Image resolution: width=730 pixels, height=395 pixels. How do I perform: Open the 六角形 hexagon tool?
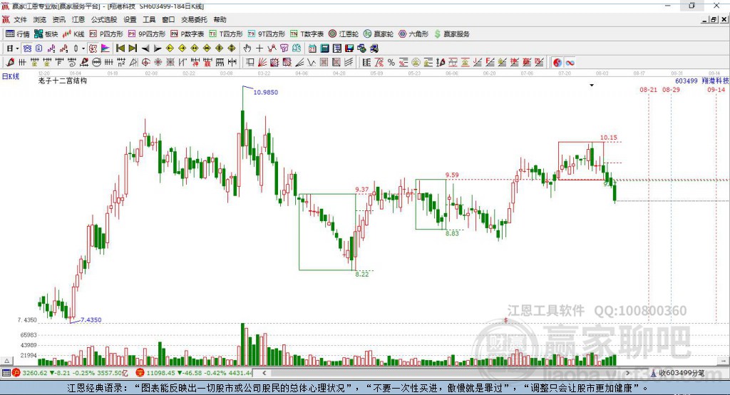(413, 34)
